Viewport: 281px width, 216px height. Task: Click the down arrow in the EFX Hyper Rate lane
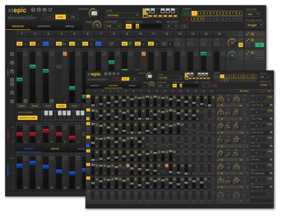click(x=236, y=173)
